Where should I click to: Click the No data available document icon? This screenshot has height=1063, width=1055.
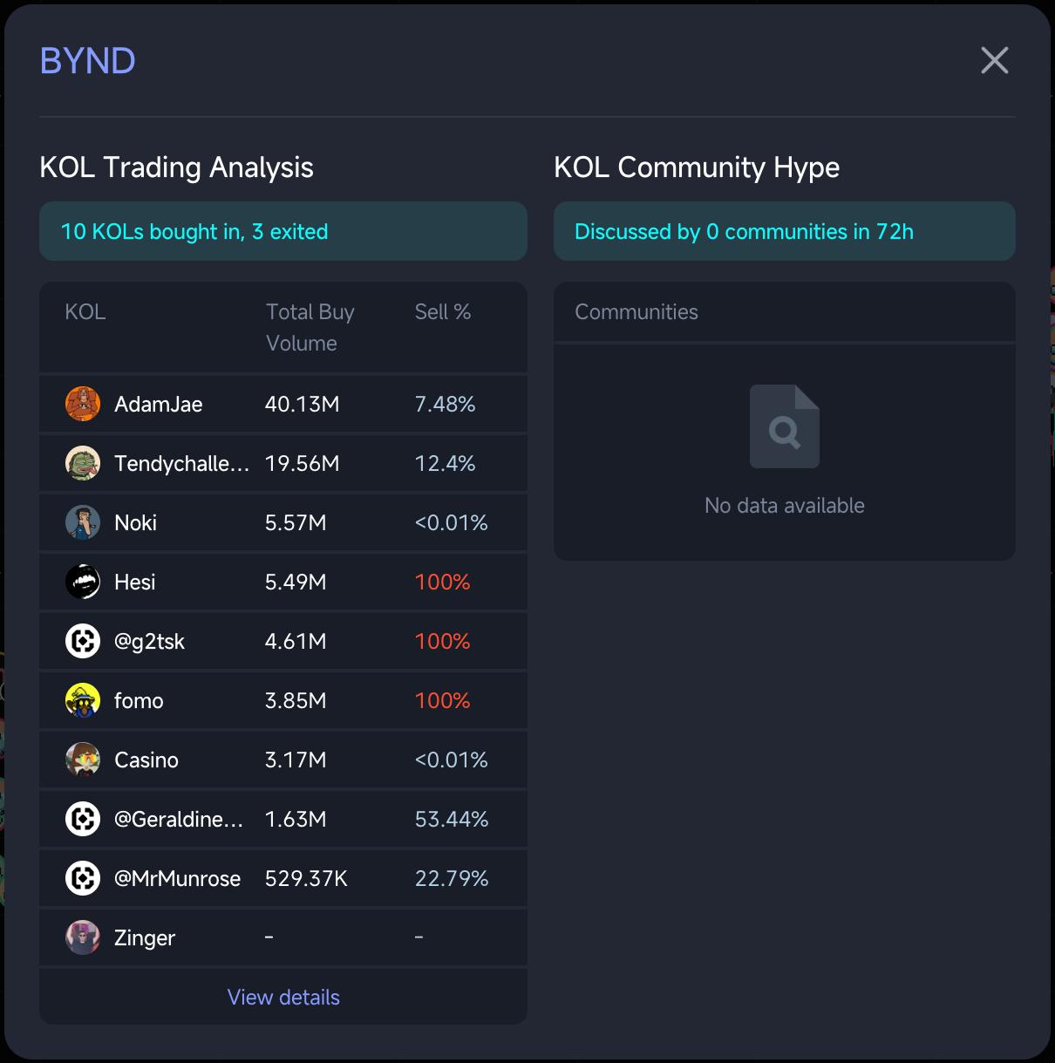pyautogui.click(x=784, y=426)
